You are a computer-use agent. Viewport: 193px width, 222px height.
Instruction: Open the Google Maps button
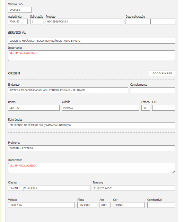pyautogui.click(x=162, y=73)
